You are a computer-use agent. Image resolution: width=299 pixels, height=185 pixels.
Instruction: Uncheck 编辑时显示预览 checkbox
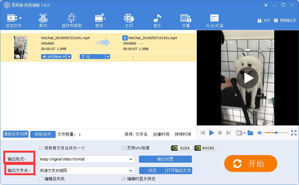click(124, 179)
